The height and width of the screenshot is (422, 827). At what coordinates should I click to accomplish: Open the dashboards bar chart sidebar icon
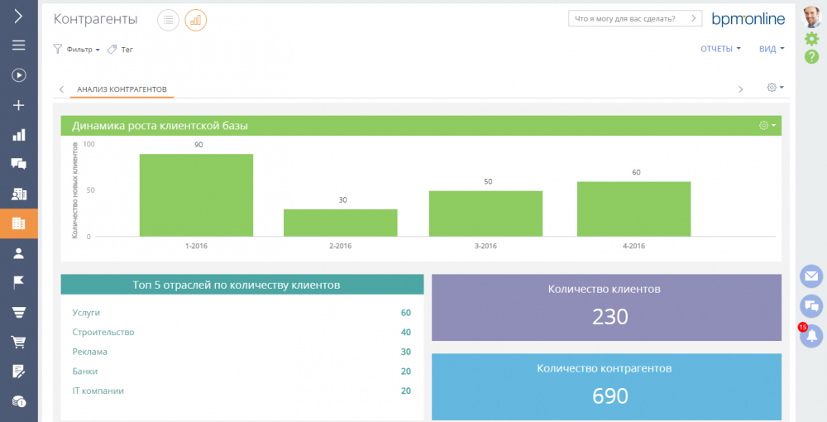coord(18,135)
